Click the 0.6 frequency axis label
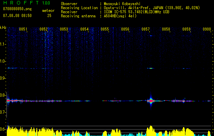Viewport: 214px width, 136px height. [x=3, y=129]
